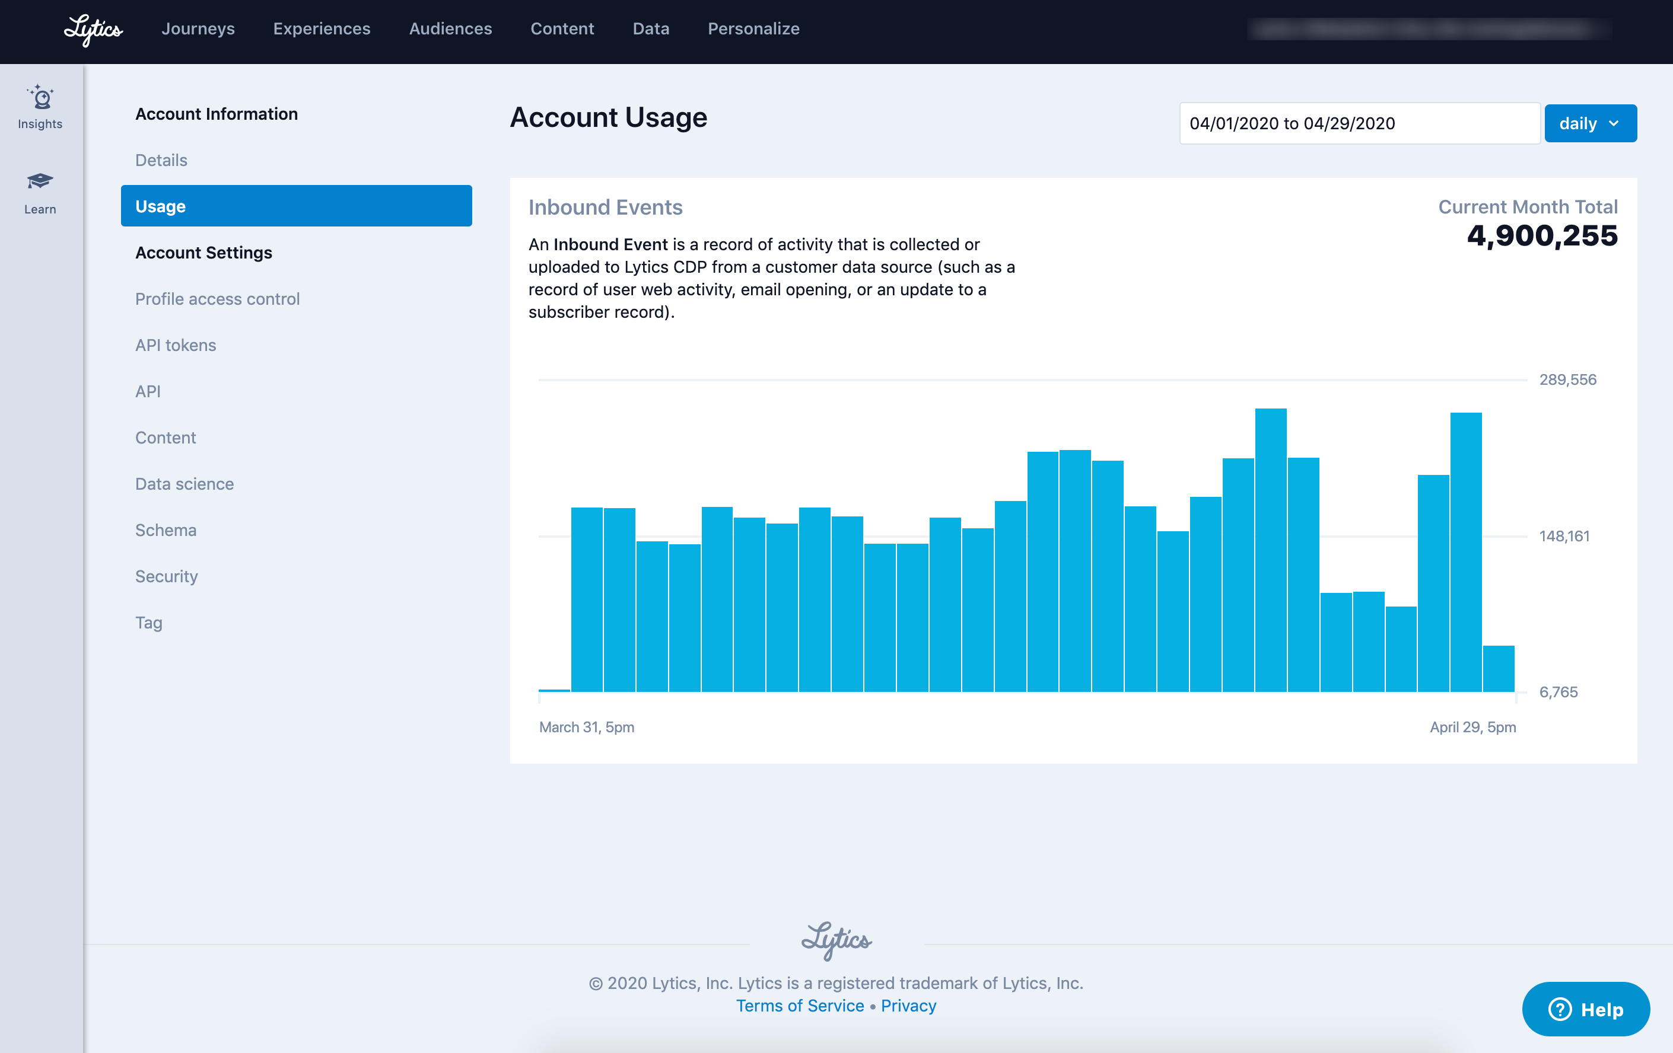Open Profile access control settings
Screen dimensions: 1673x1053
pyautogui.click(x=218, y=299)
